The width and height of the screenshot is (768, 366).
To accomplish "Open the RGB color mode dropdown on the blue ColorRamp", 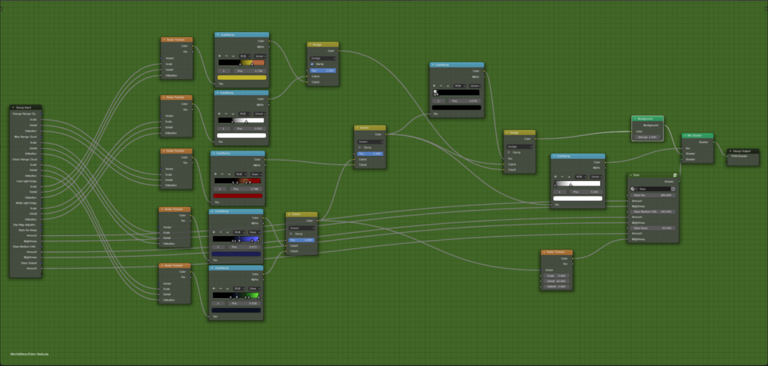I will (x=239, y=232).
